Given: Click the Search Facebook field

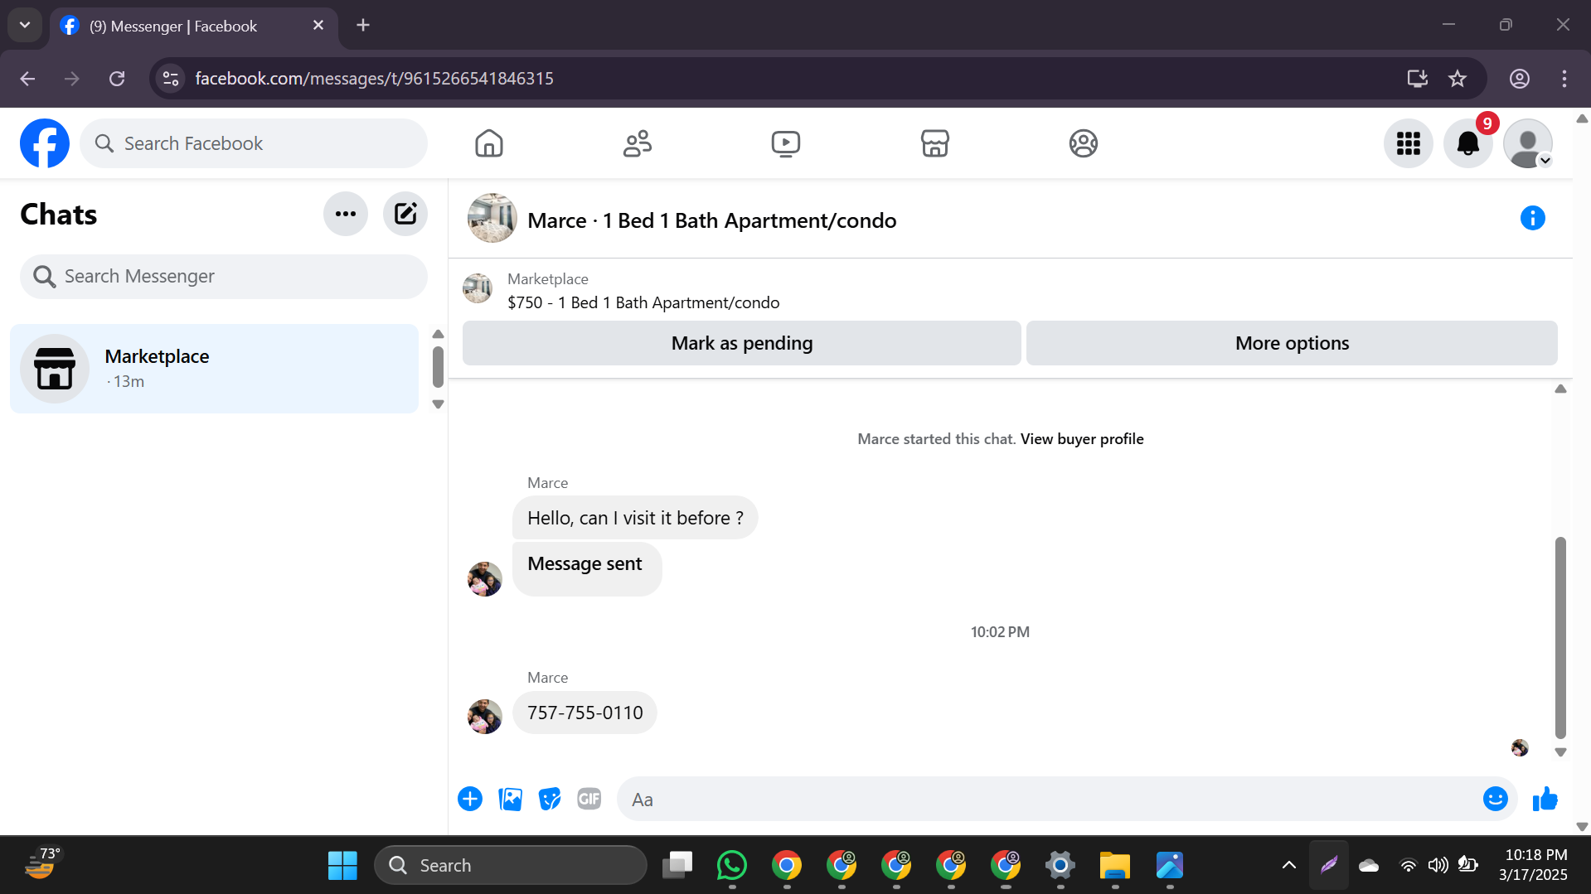Looking at the screenshot, I should pos(254,143).
